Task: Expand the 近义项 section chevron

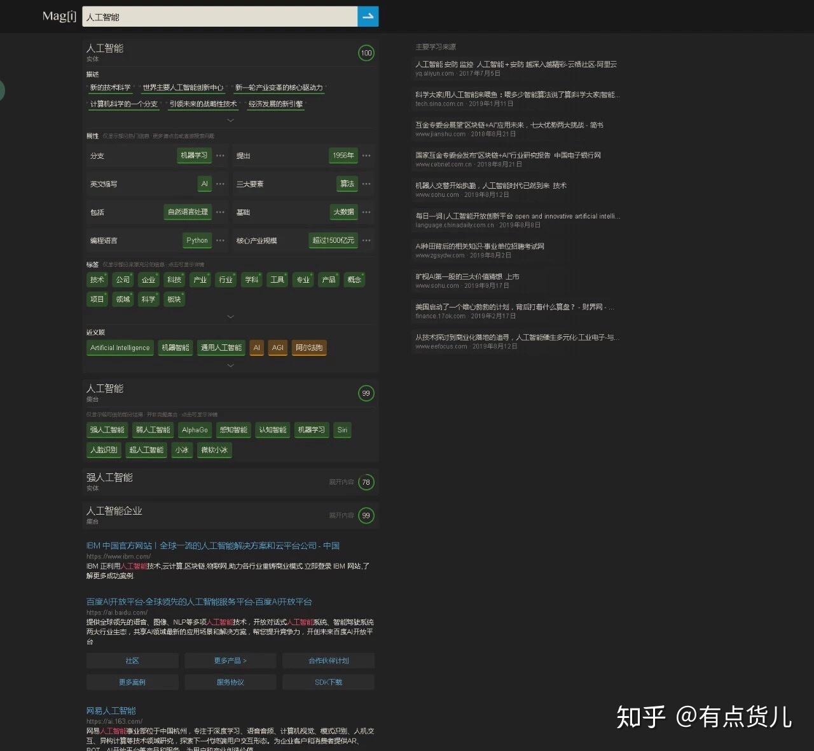Action: (x=230, y=365)
